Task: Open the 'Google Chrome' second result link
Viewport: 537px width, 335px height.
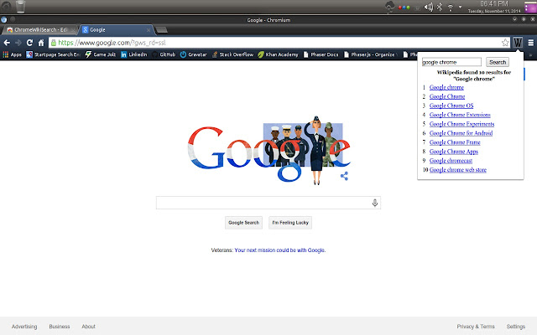Action: (447, 97)
